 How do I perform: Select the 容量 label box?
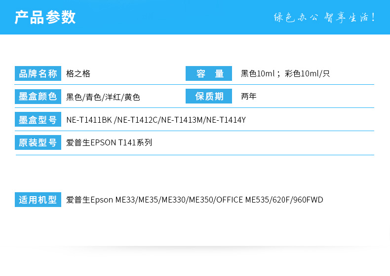pyautogui.click(x=209, y=74)
